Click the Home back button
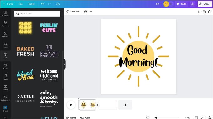The height and width of the screenshot is (119, 213). click(x=8, y=4)
